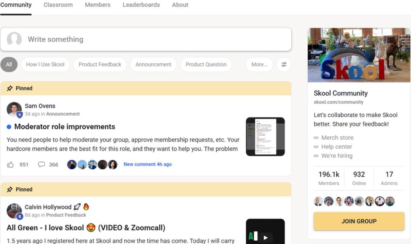Click the 366 comments count
The height and width of the screenshot is (244, 411).
point(53,165)
